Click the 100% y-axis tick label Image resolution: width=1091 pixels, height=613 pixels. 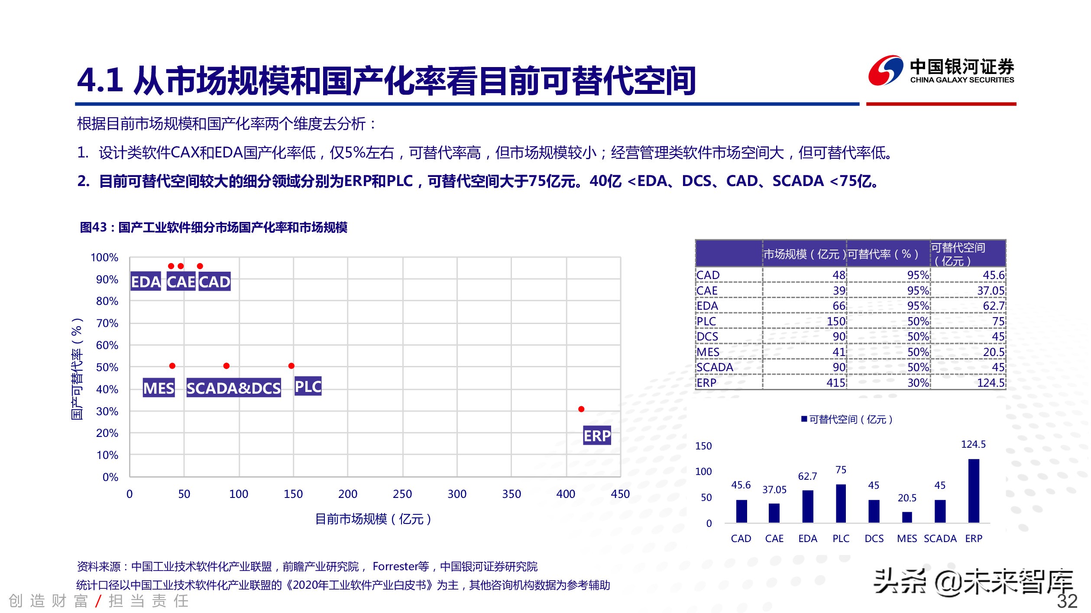(x=104, y=257)
